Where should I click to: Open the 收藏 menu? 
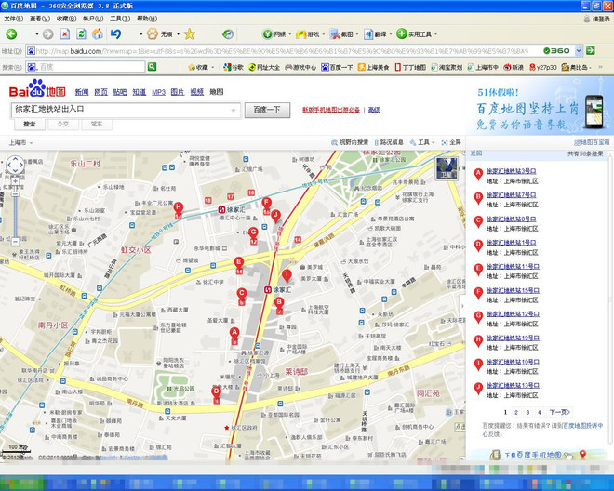(x=66, y=19)
